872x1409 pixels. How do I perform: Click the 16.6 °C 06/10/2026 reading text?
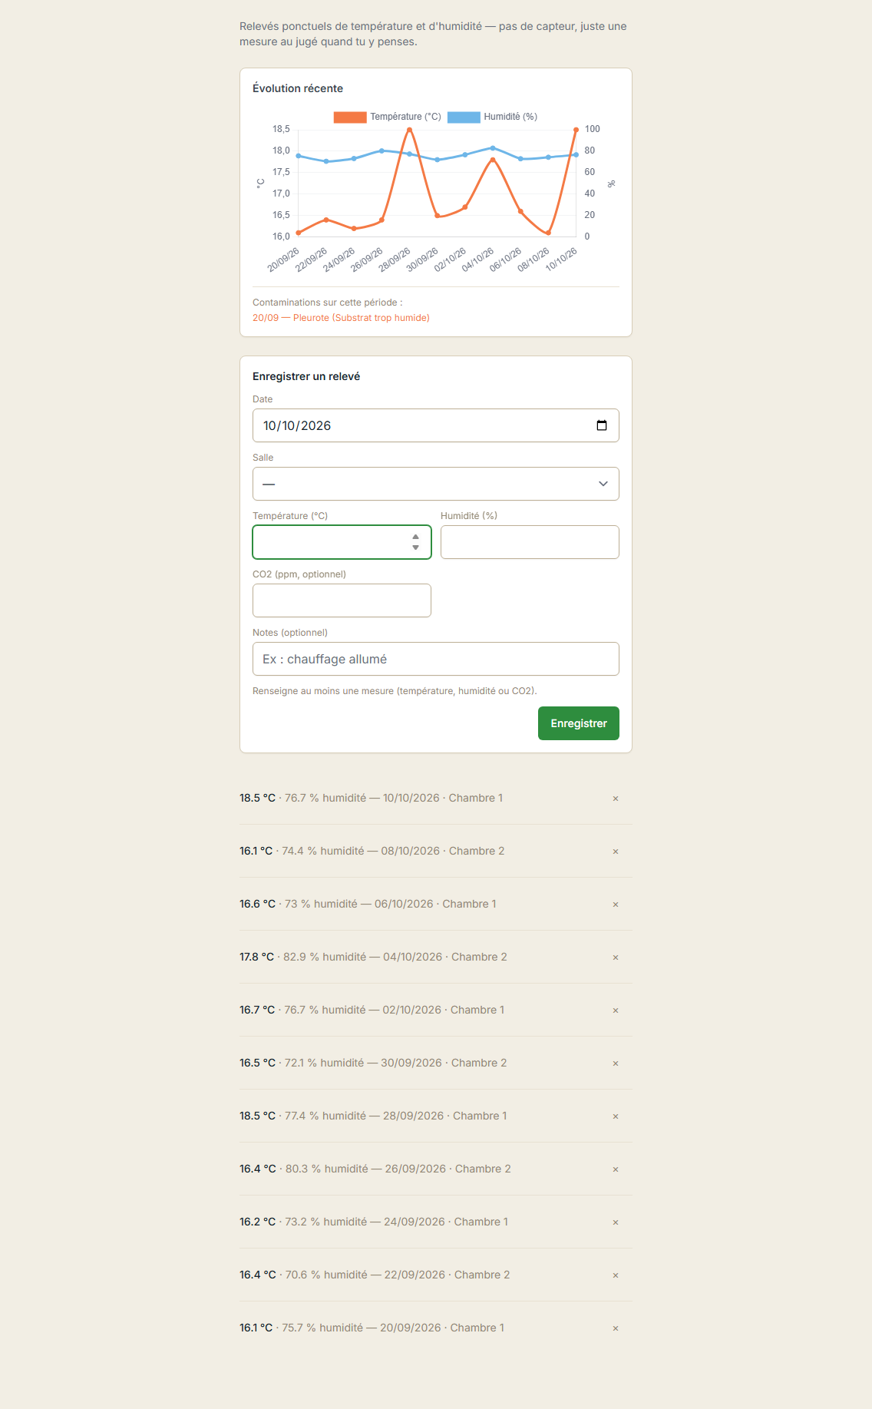[x=368, y=904]
